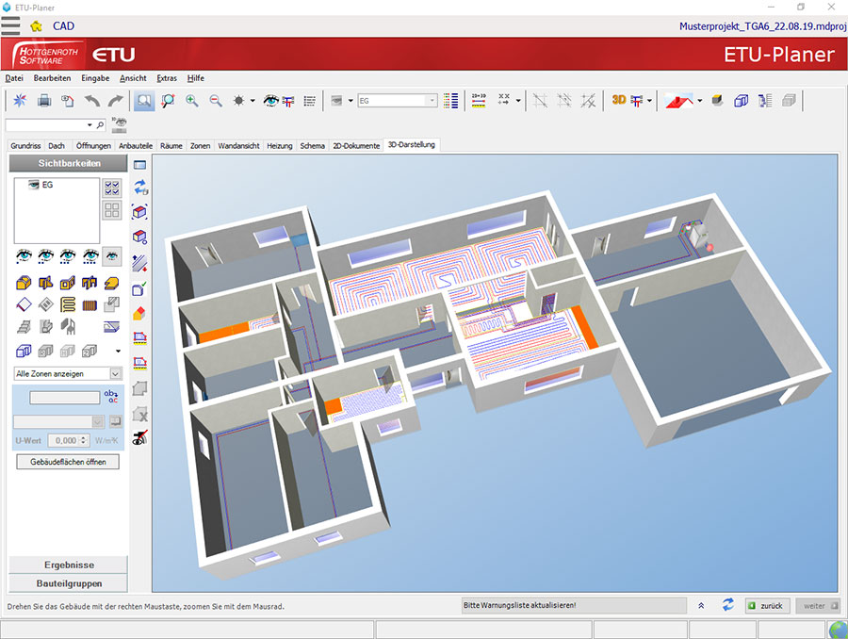Toggle visibility eye of EG floor in list
The height and width of the screenshot is (639, 848).
pos(34,185)
